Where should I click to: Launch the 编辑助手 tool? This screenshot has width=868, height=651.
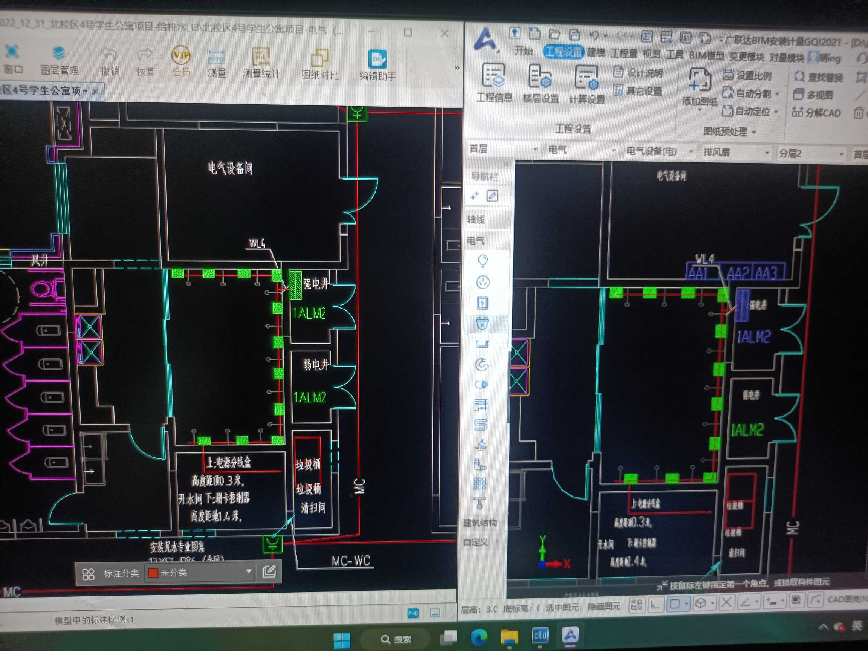[377, 66]
